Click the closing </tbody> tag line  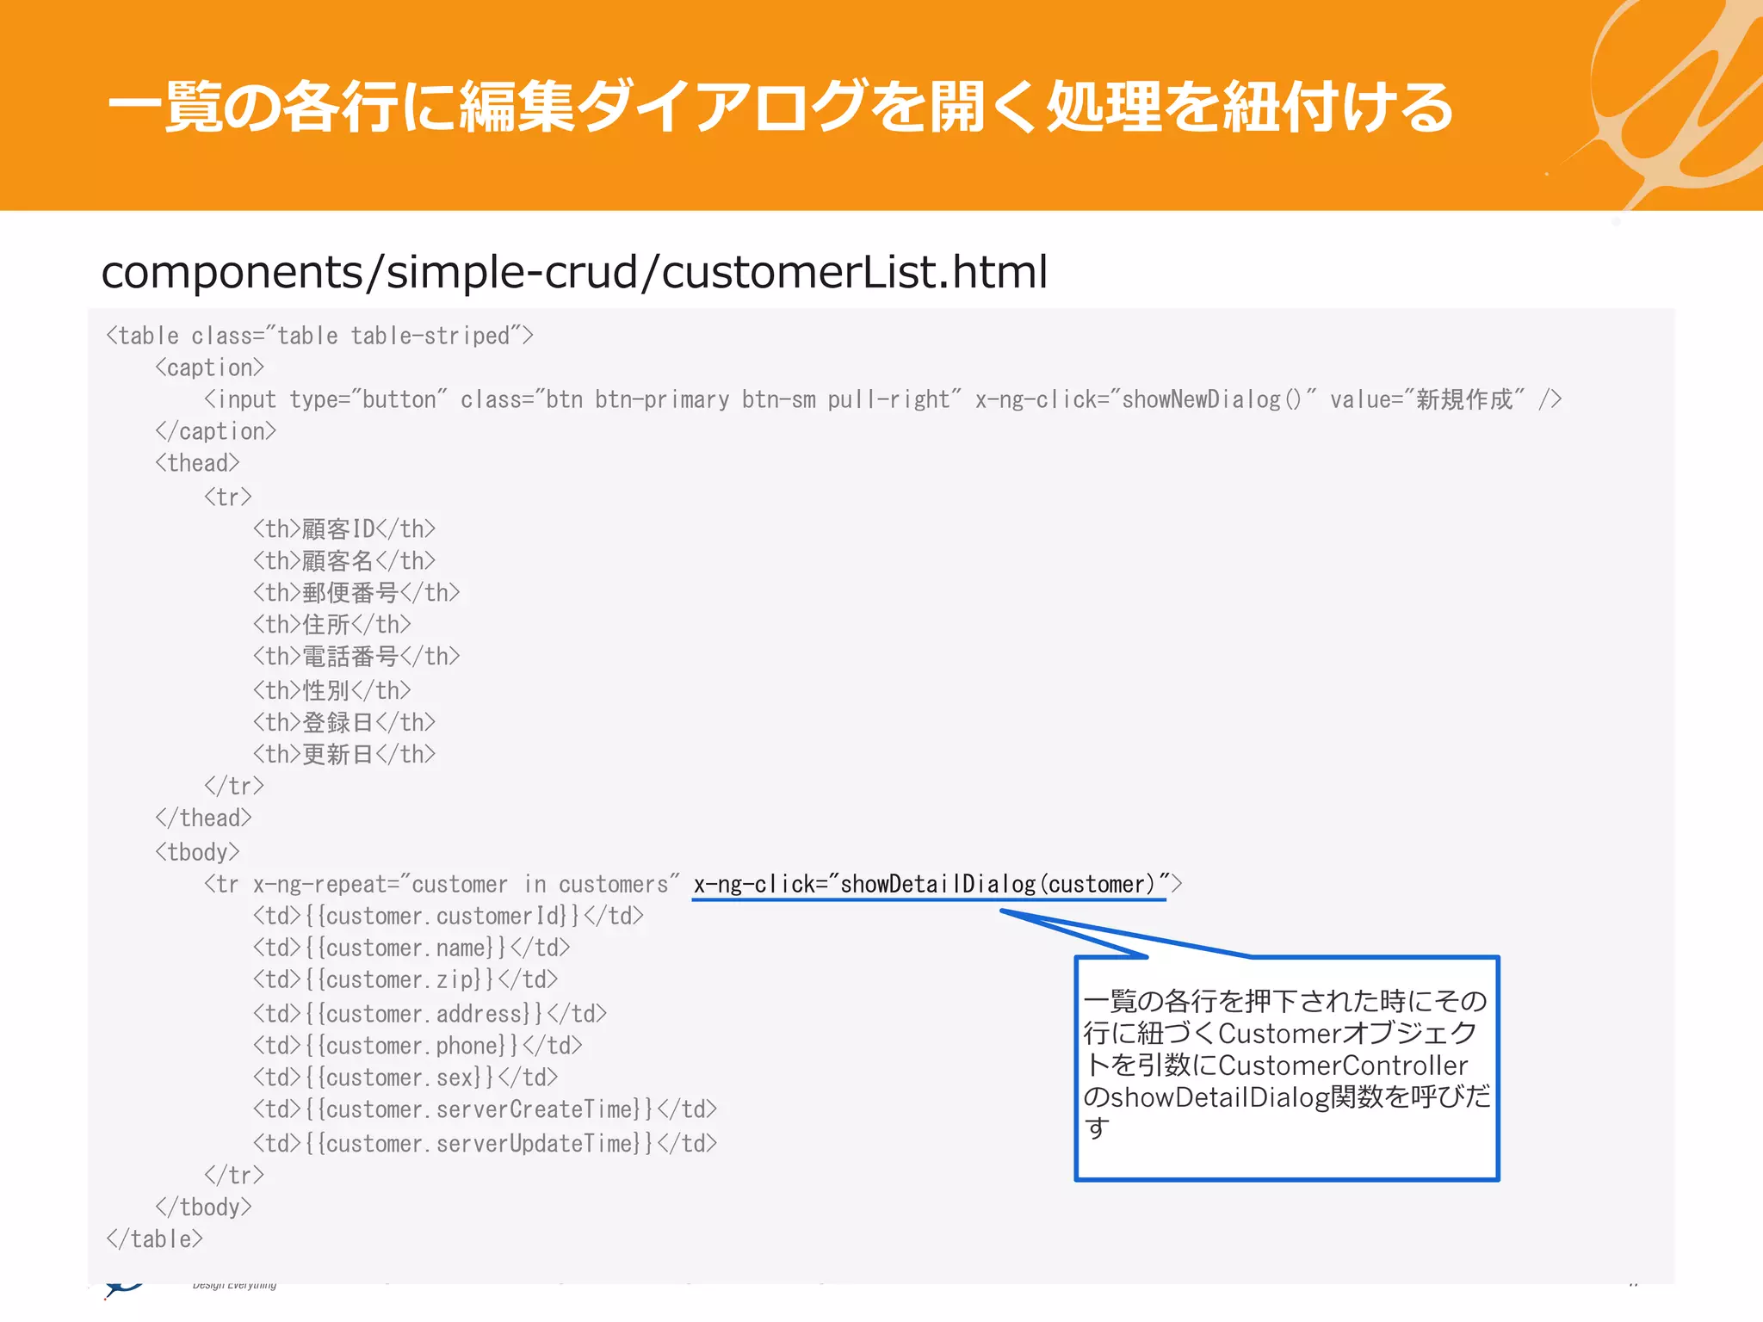click(x=203, y=1208)
